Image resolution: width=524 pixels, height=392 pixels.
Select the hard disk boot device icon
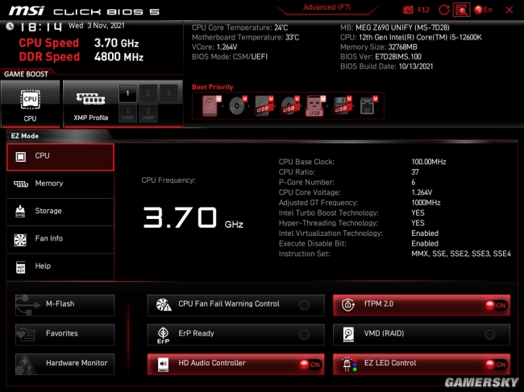click(211, 105)
